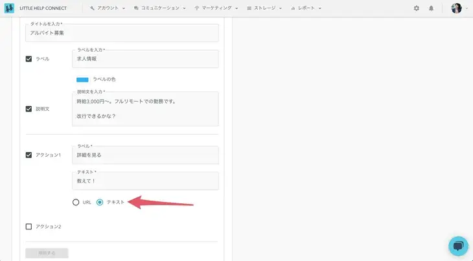Pick the blue ラベルの色 swatch

click(x=82, y=80)
